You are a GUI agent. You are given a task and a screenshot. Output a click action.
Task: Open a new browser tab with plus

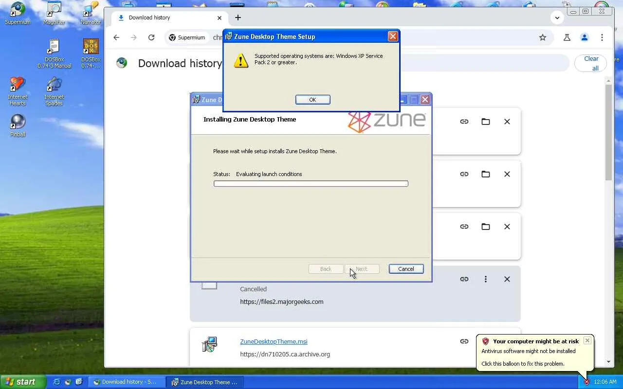point(238,18)
